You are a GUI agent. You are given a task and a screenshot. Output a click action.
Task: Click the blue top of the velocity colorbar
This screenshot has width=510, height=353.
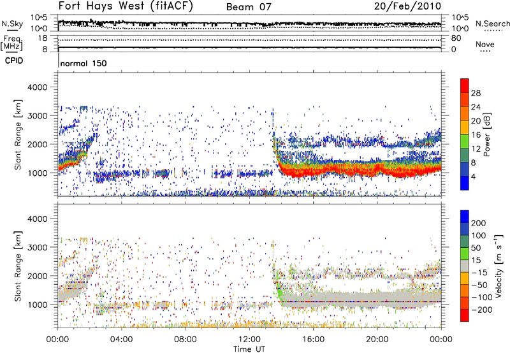(465, 217)
